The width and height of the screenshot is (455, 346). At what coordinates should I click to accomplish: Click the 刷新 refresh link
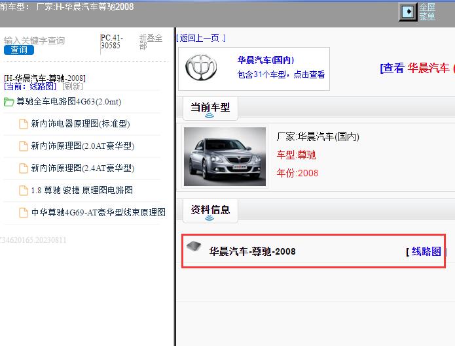point(73,86)
